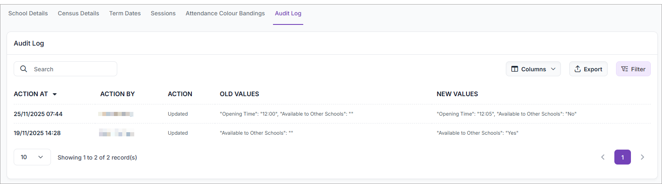Open the rows-per-page 10 dropdown

click(x=32, y=157)
